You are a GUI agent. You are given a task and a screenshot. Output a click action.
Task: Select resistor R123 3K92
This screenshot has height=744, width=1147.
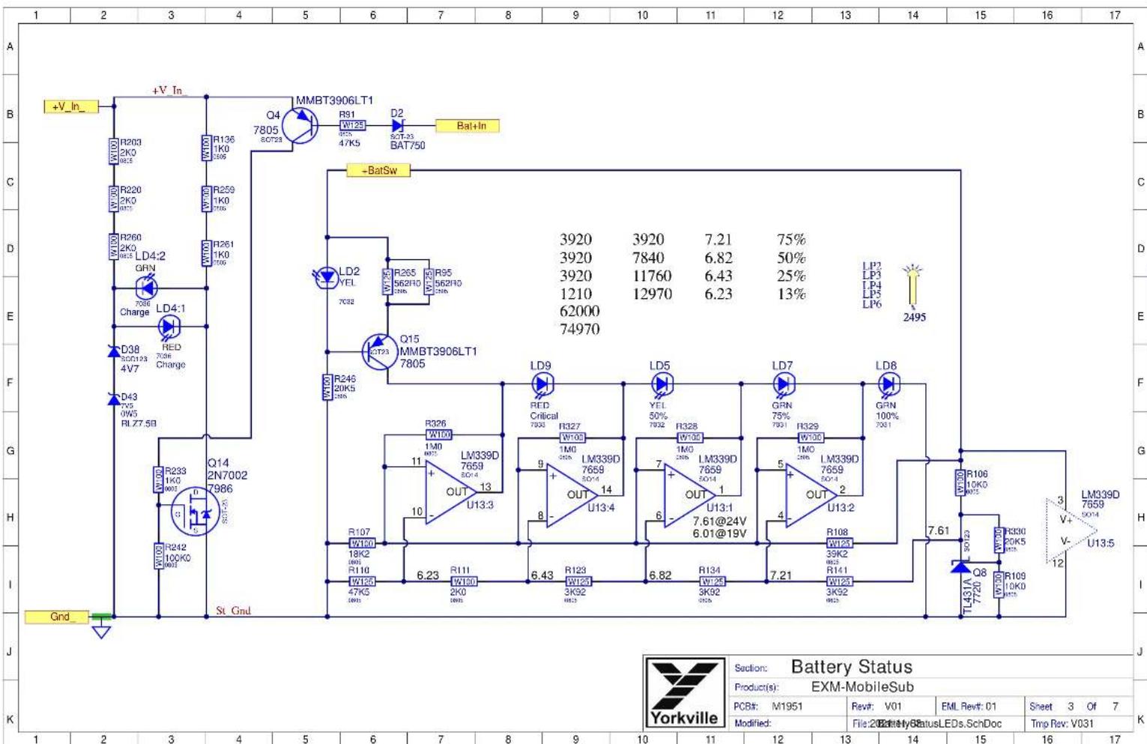pos(578,581)
